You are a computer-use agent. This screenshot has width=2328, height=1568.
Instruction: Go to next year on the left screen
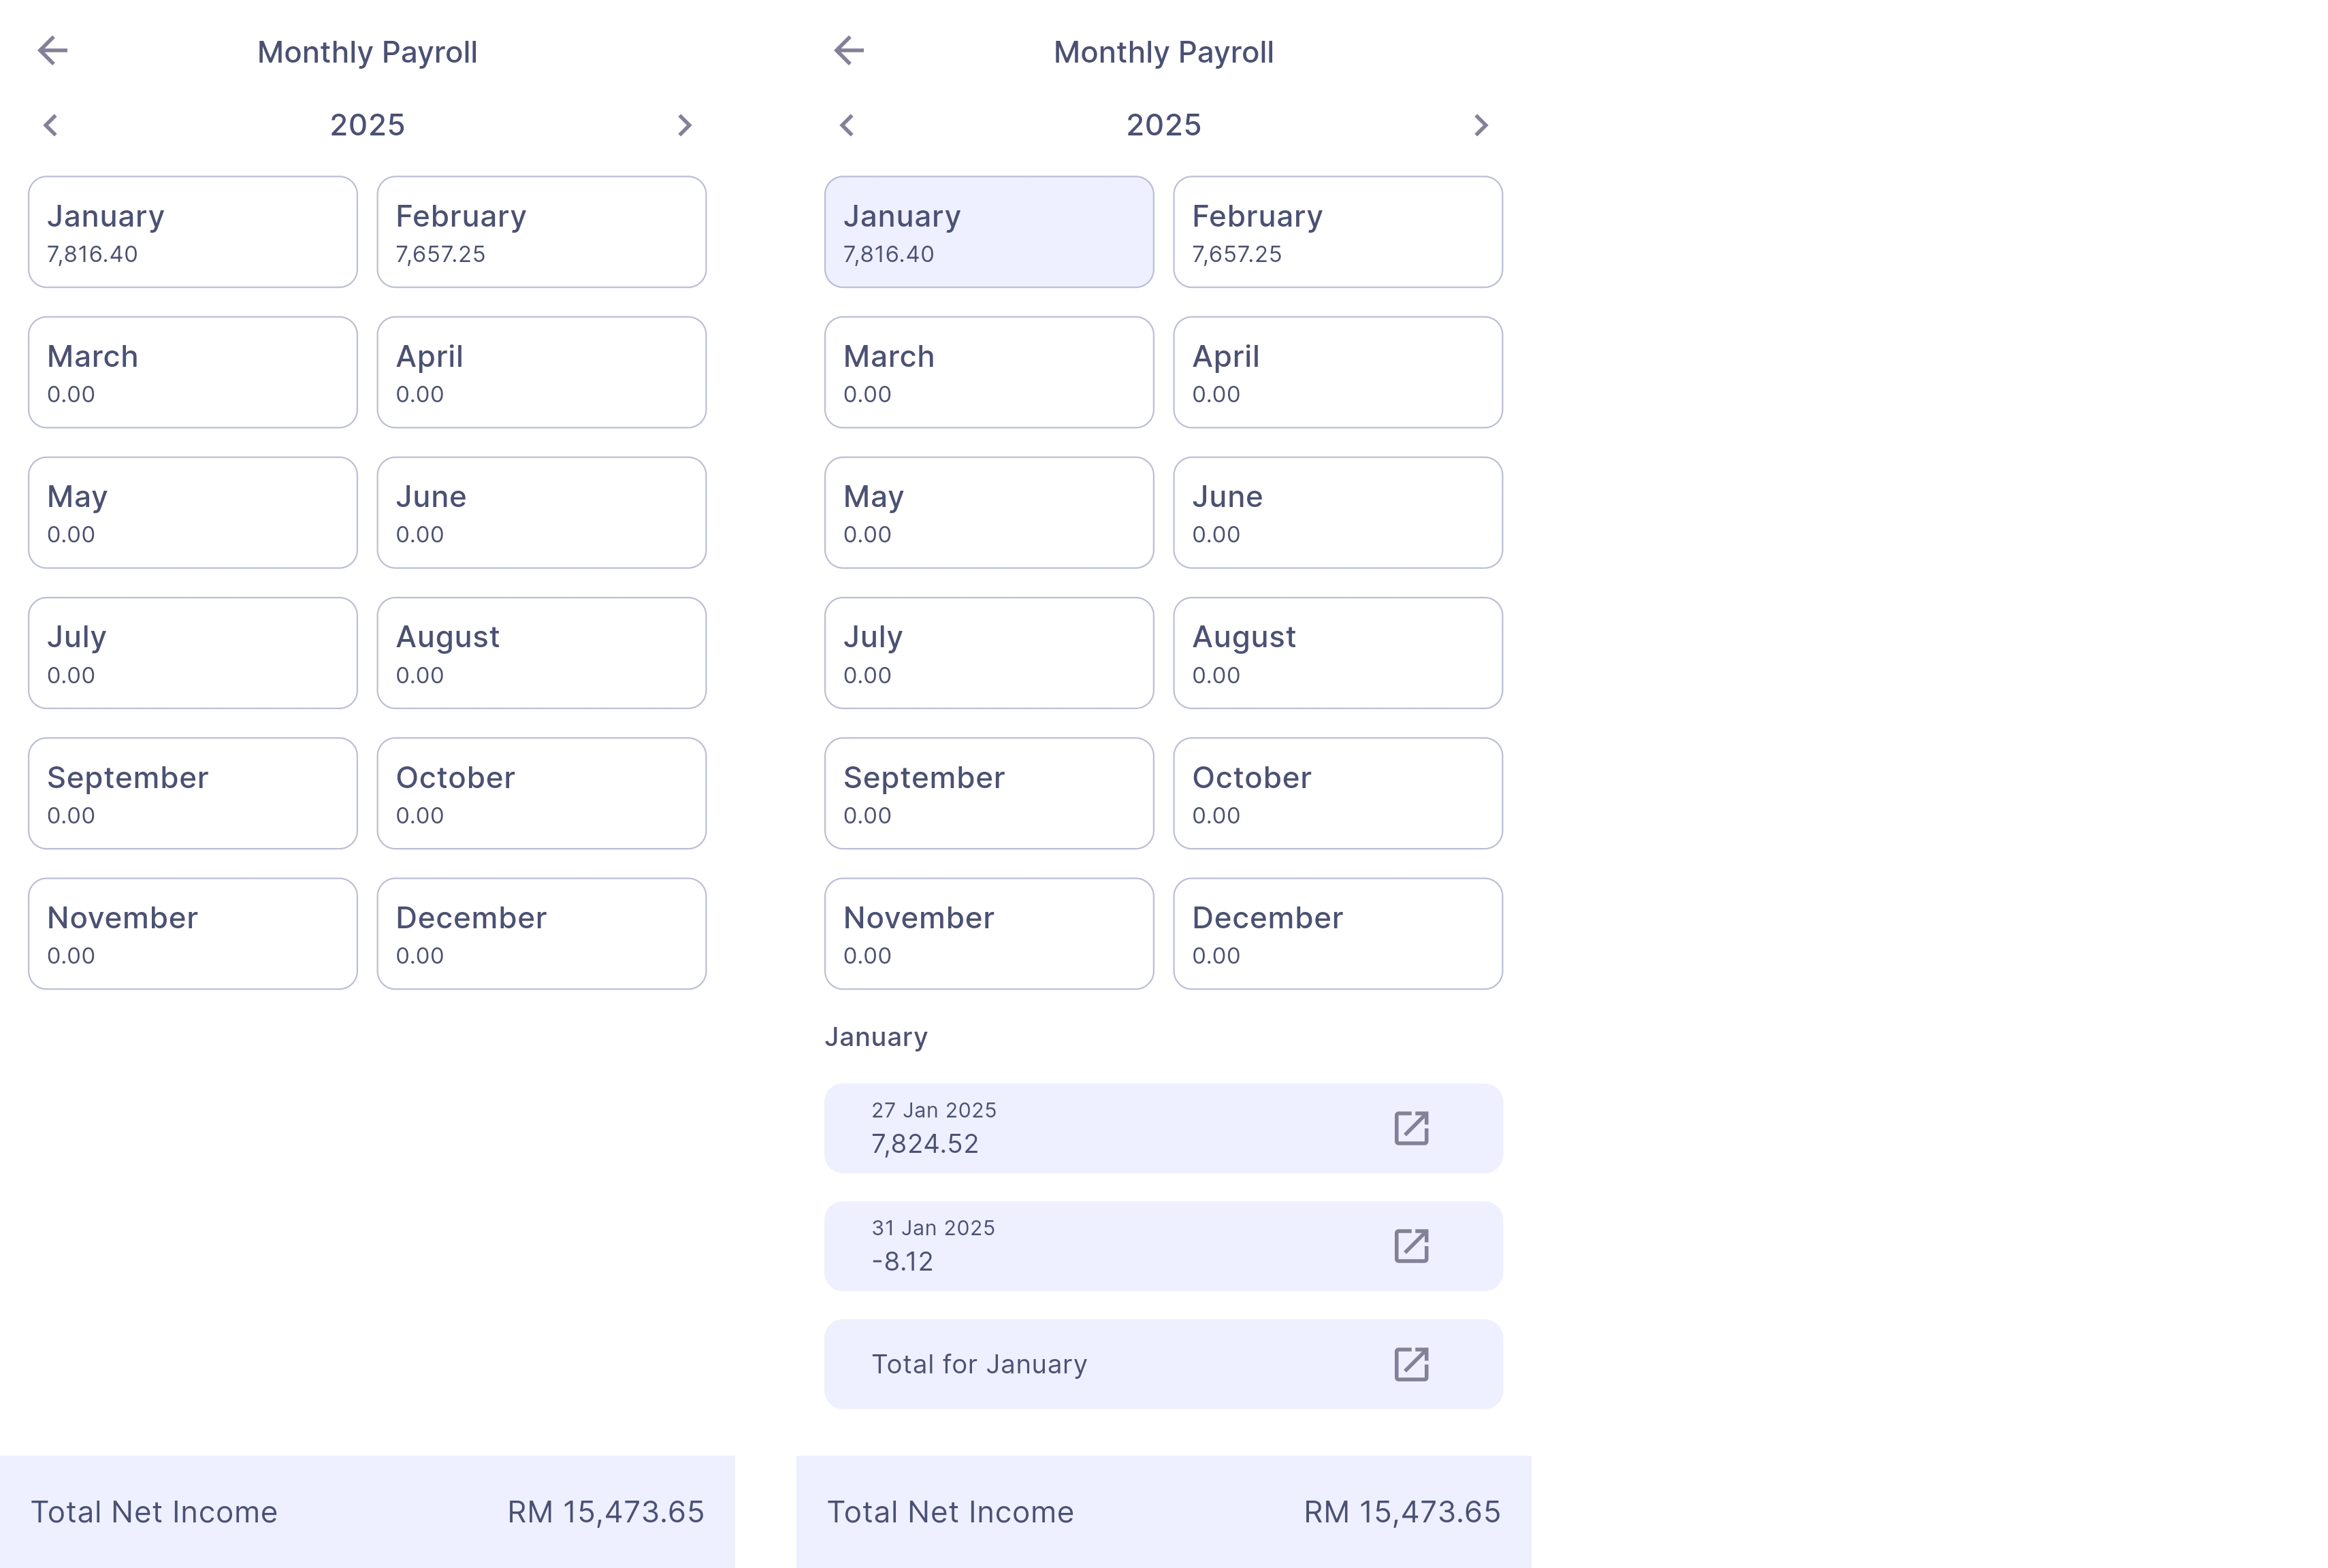tap(684, 125)
